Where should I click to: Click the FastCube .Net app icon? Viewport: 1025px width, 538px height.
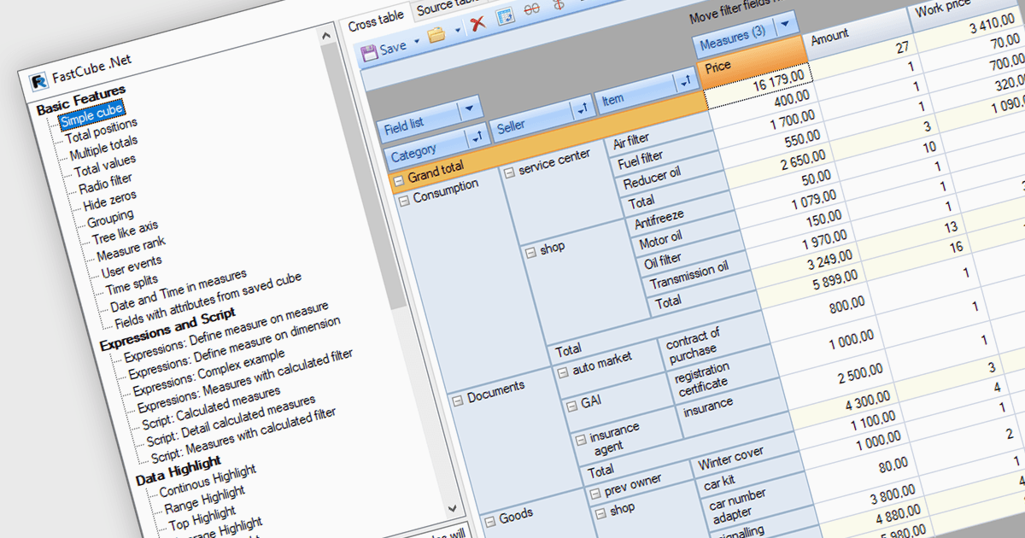pos(38,82)
